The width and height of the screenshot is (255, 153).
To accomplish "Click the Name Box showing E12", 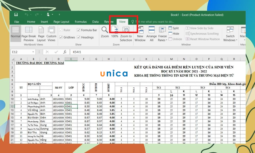I will pyautogui.click(x=21, y=52).
